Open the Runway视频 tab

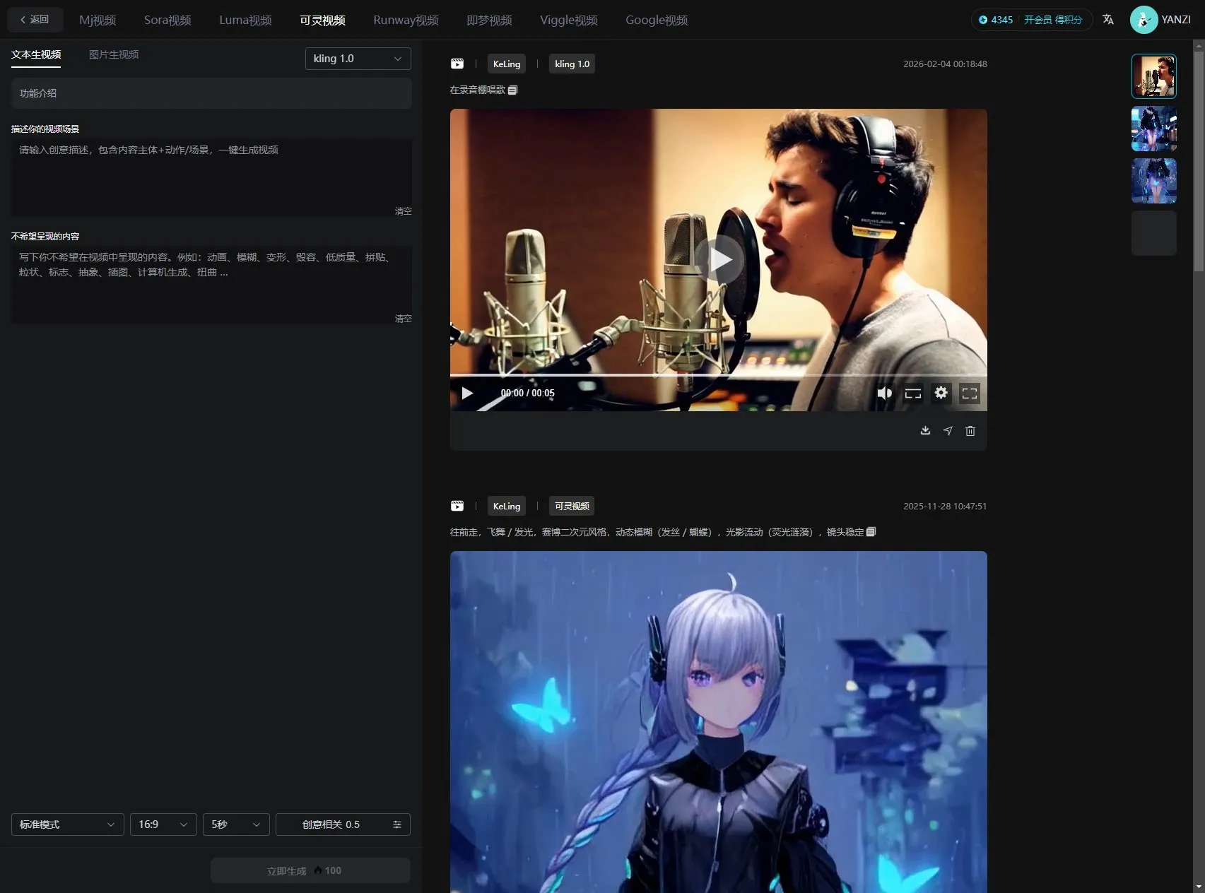coord(406,20)
